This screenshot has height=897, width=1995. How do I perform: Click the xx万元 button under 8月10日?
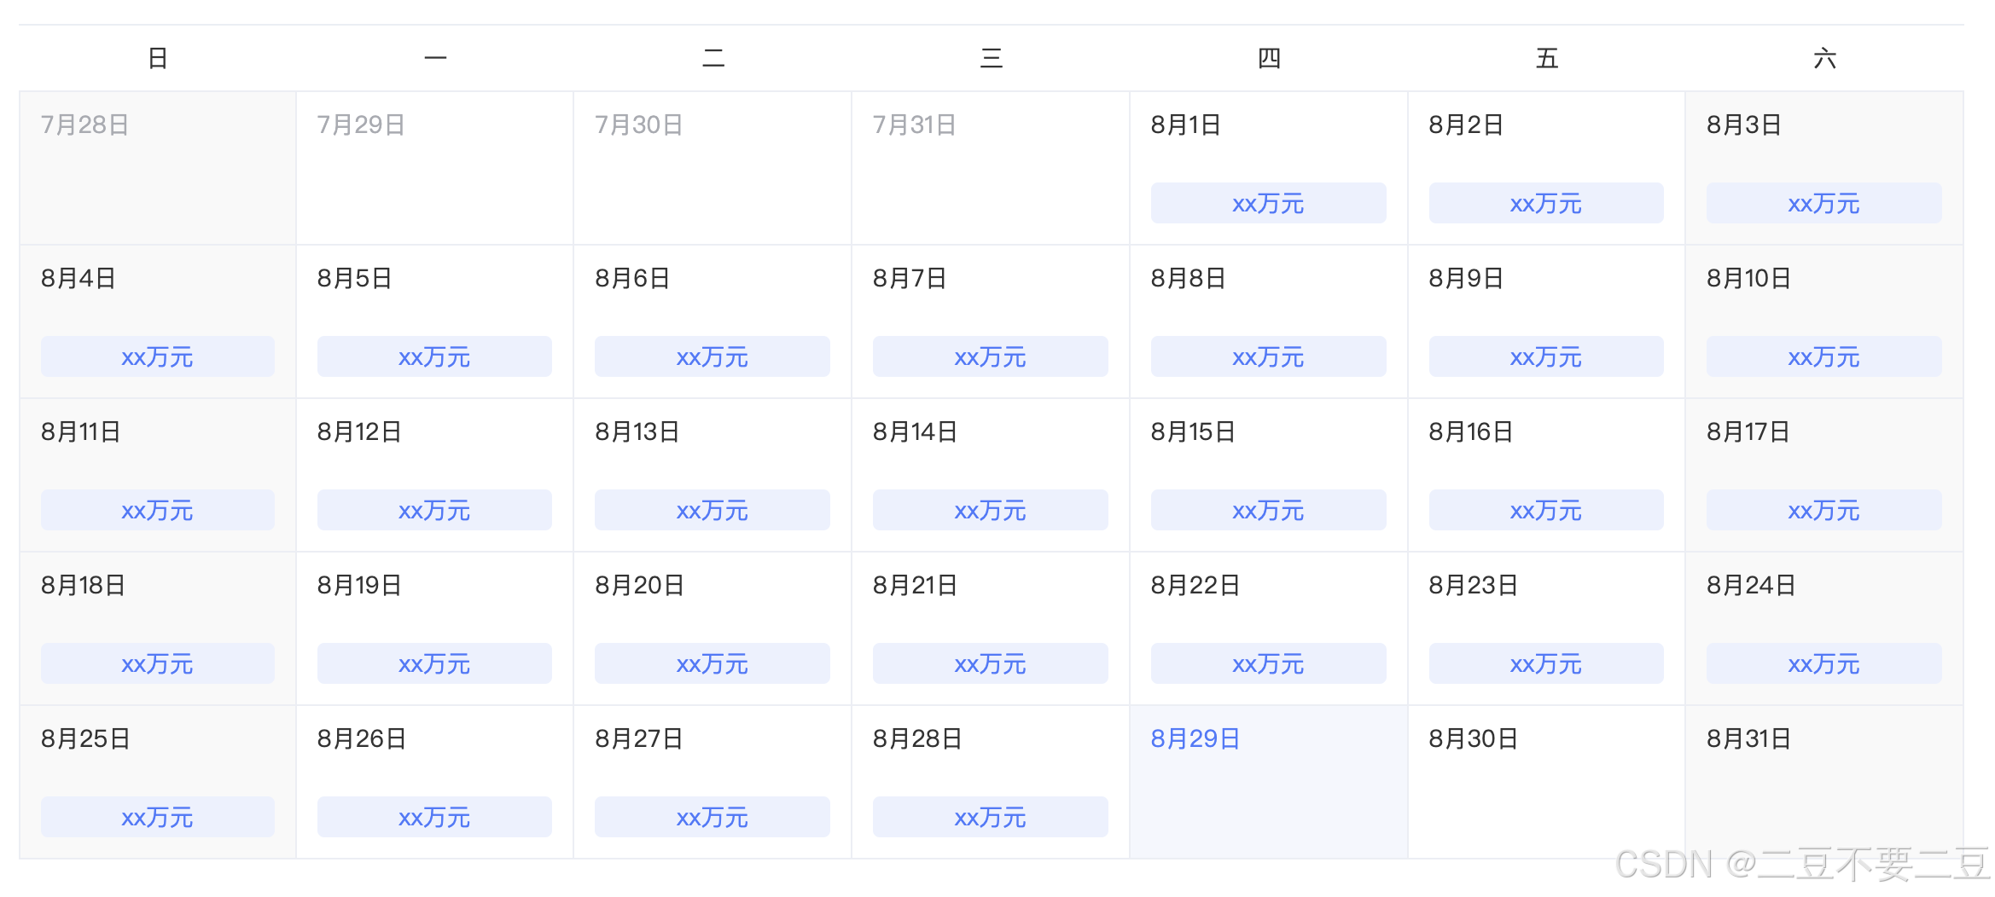click(1823, 356)
